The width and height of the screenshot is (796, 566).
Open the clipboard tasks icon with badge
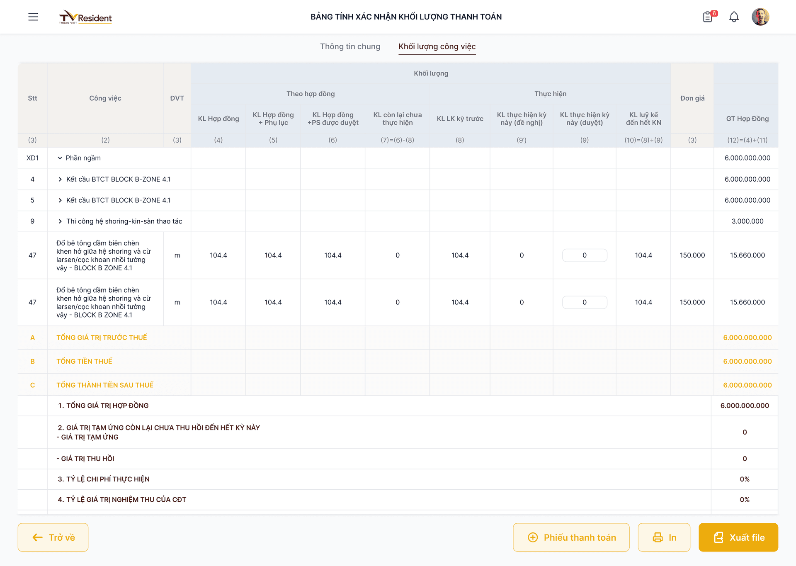(x=708, y=17)
